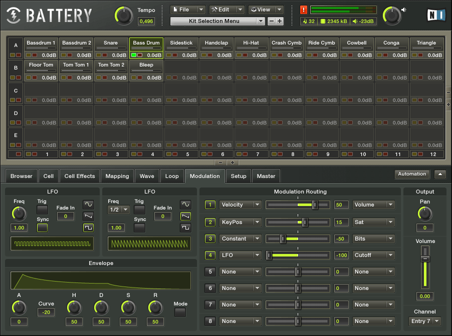The height and width of the screenshot is (336, 452).
Task: Click the master volume knob
Action: 391,15
